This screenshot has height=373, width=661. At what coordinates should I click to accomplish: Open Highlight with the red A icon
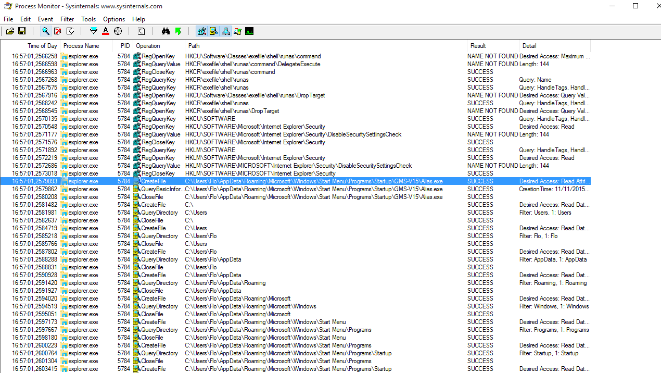coord(106,31)
